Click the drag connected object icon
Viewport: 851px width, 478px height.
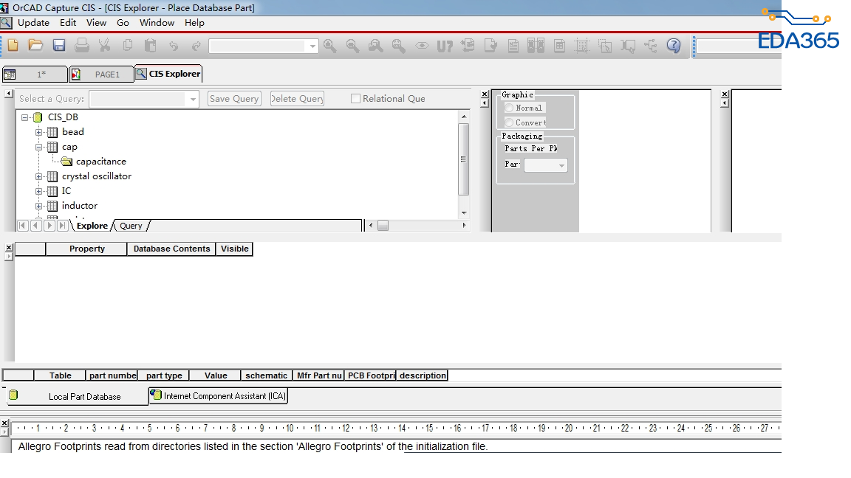pos(628,46)
